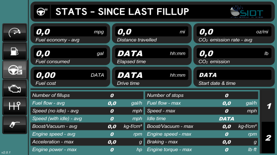
Task: Click the CO₂ emission rate - avg tile
Action: pyautogui.click(x=234, y=34)
